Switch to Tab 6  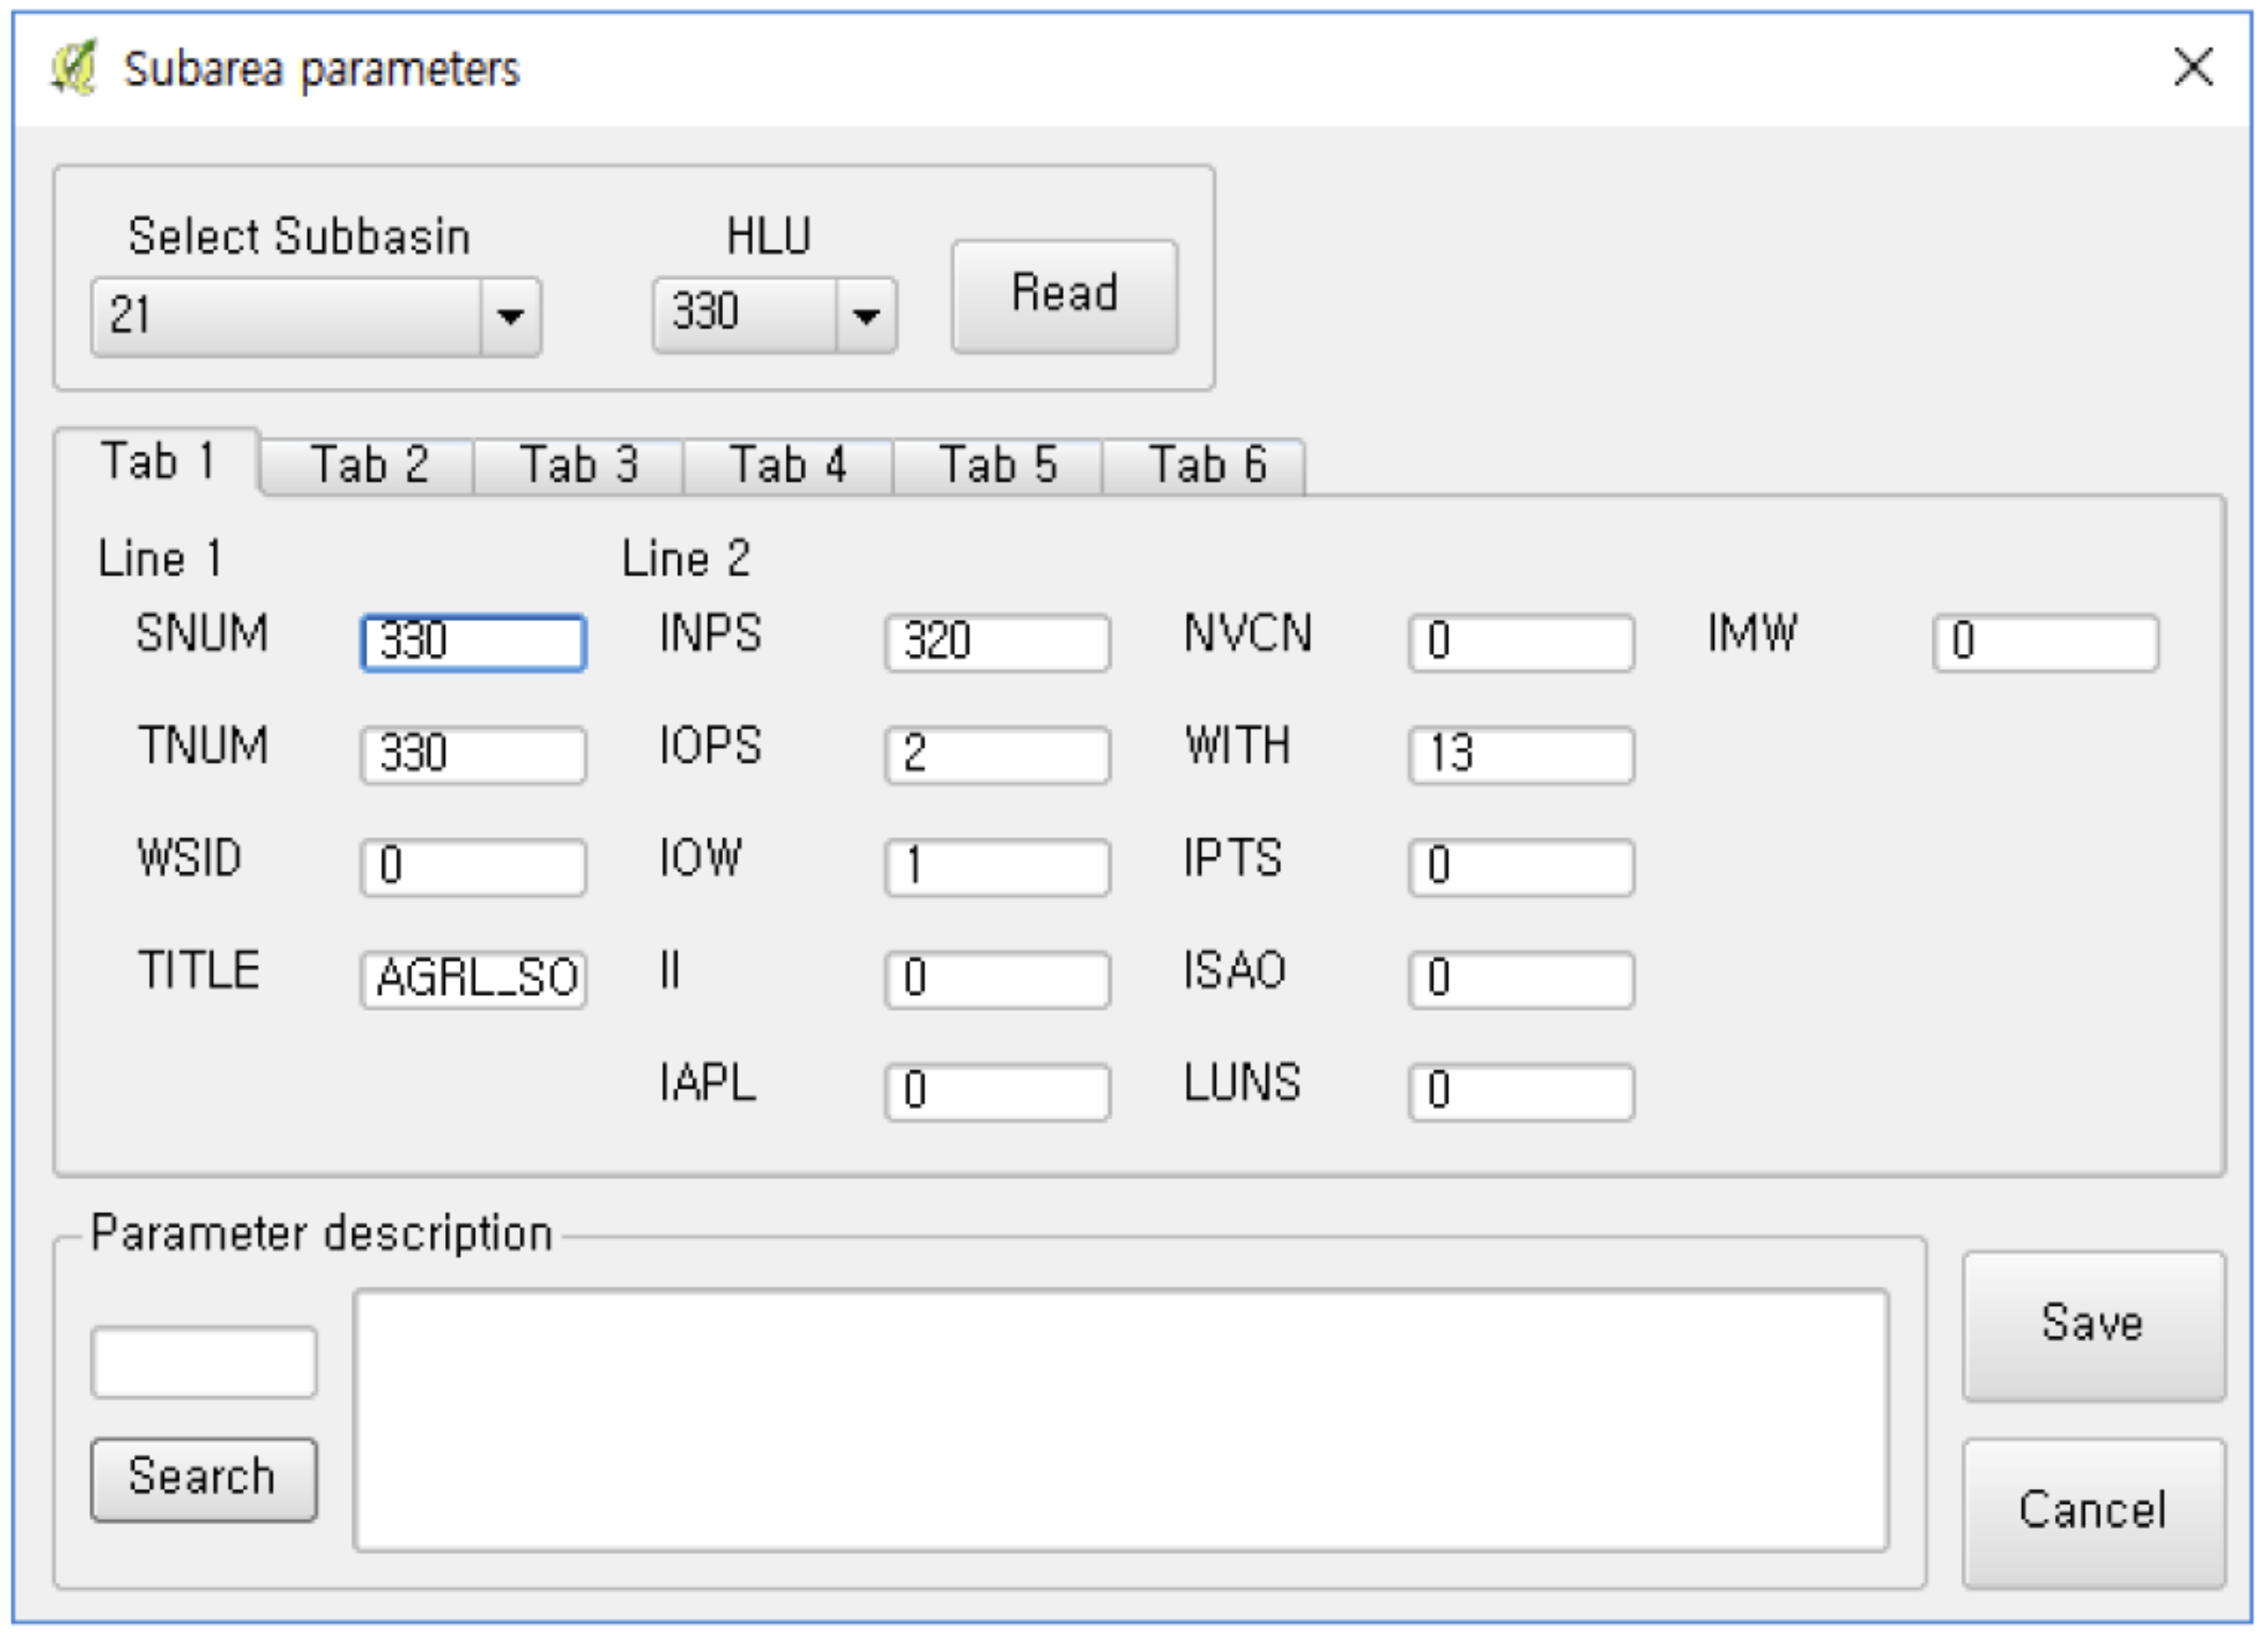1207,466
